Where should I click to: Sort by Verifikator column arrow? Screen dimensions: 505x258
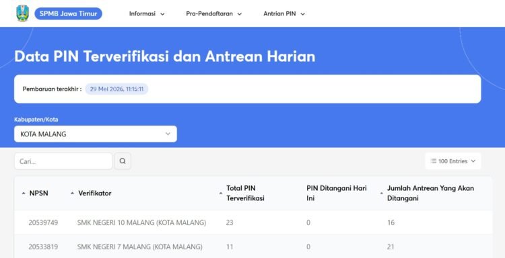tap(72, 193)
